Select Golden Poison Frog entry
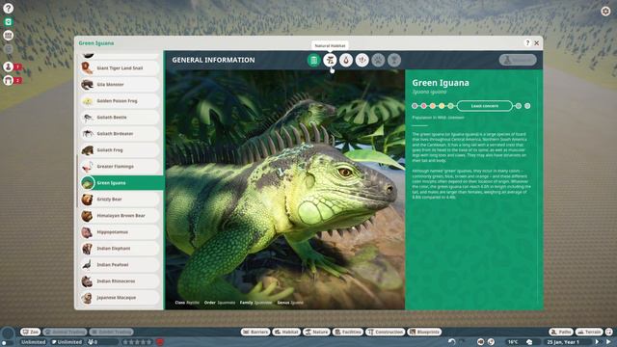 [x=120, y=101]
